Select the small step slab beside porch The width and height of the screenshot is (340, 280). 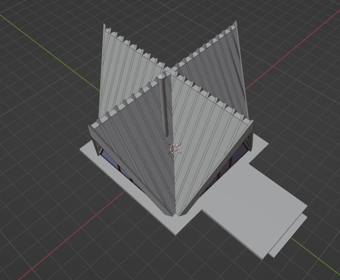(288, 236)
